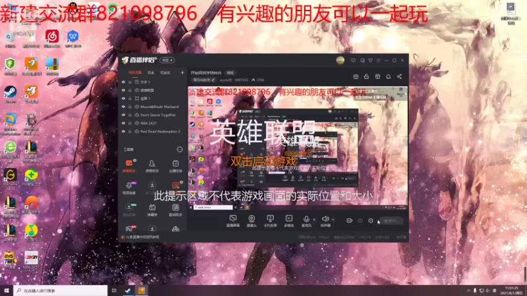
Task: Mute the speaker (扬声器)
Action: pos(325,221)
